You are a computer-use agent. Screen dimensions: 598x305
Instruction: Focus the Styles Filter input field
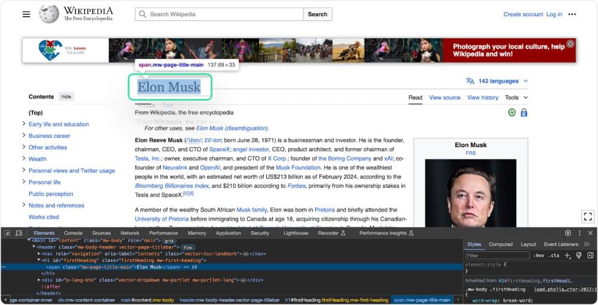(x=497, y=256)
